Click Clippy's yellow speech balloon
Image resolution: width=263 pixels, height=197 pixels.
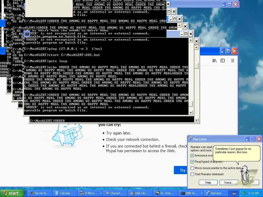point(237,153)
